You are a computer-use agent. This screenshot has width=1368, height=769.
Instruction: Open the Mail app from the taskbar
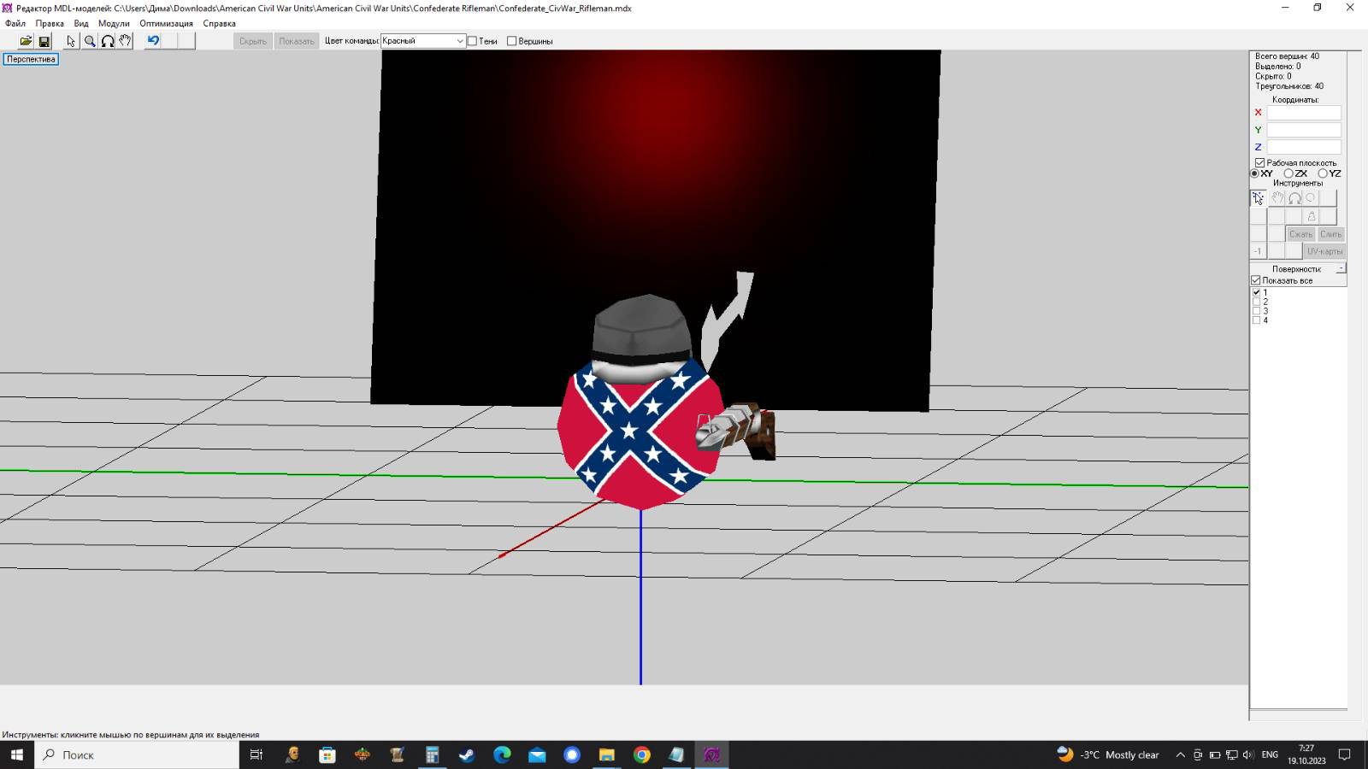[537, 754]
